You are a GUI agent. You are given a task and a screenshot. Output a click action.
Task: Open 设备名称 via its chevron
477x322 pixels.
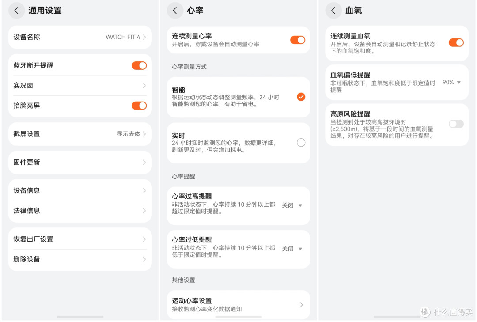pyautogui.click(x=144, y=37)
